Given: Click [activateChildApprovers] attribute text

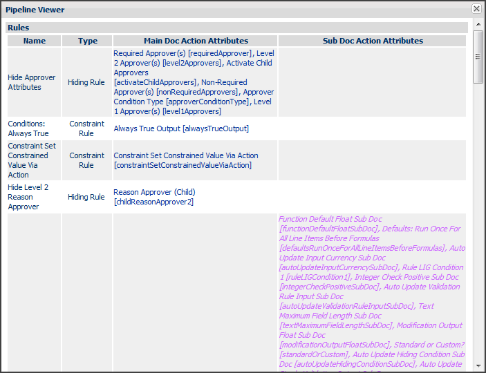Looking at the screenshot, I should click(155, 82).
